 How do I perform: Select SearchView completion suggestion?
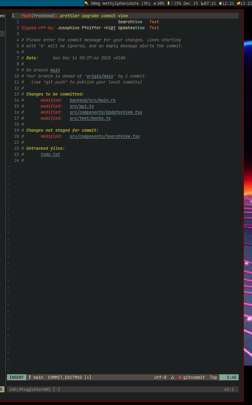pyautogui.click(x=130, y=22)
